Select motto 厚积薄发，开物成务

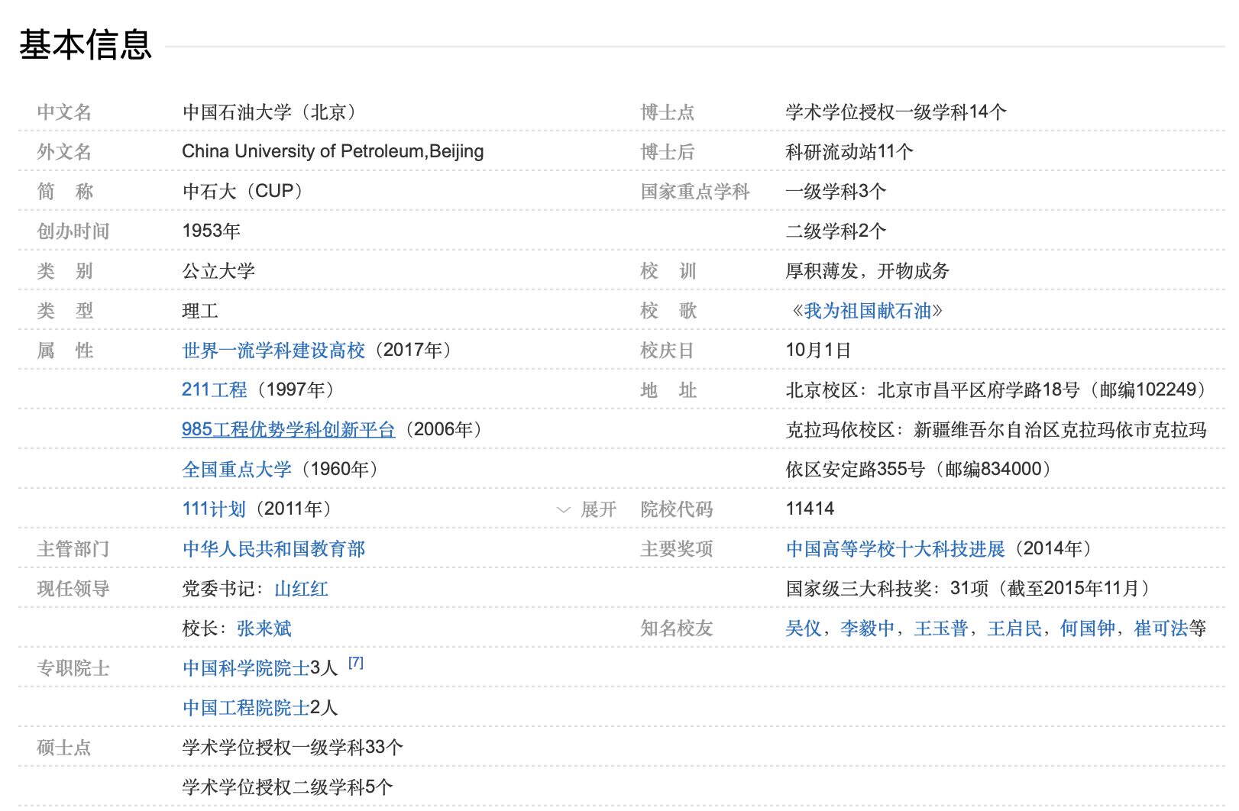click(x=868, y=271)
